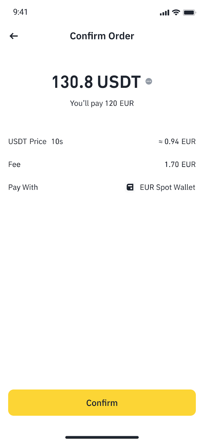Tap the 1.70 EUR fee amount
The image size is (204, 443).
coord(180,164)
